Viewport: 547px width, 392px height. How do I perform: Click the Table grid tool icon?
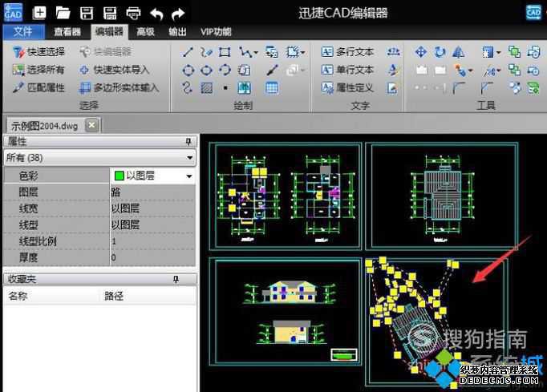(x=272, y=88)
